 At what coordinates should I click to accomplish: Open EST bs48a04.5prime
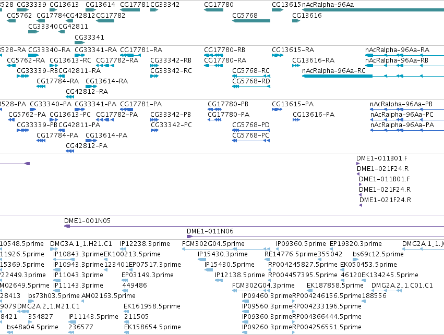(x=32, y=327)
